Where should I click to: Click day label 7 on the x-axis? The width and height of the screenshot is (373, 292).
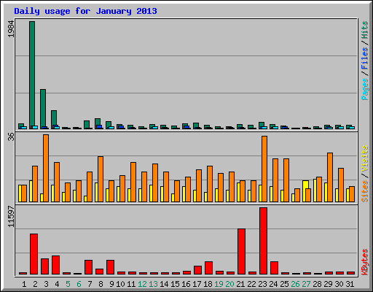(90, 284)
